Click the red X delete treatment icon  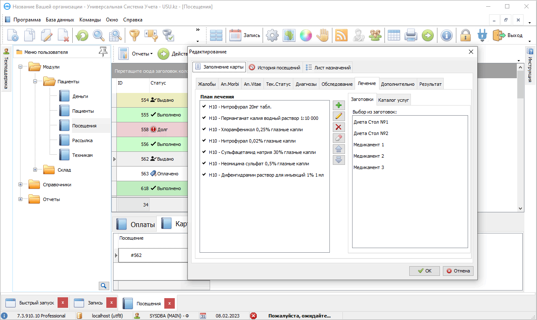tap(339, 127)
